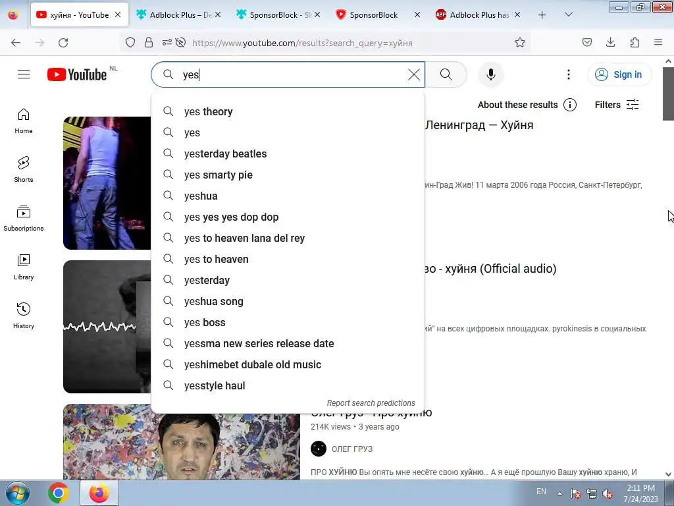This screenshot has width=674, height=506.
Task: Click the site security padlock icon
Action: tap(149, 42)
